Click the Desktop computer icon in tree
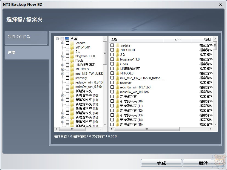227x170 pixels. click(x=67, y=39)
